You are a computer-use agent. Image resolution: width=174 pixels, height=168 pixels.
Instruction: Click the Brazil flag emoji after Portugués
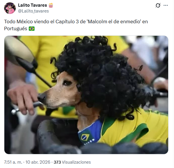coord(32,29)
